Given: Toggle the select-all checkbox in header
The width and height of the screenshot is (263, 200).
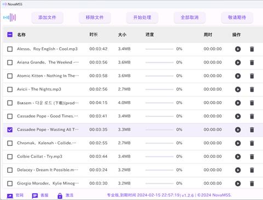Looking at the screenshot, I should coord(10,34).
